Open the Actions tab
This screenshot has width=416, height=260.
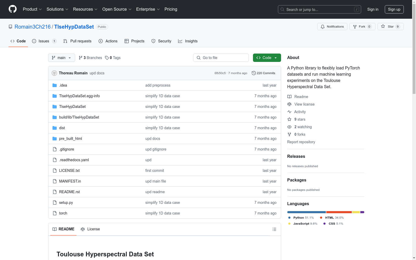pos(108,41)
